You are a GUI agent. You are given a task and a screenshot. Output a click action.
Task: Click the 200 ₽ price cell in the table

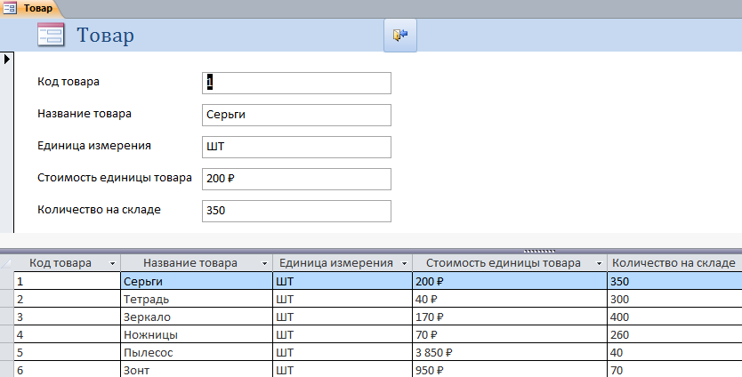point(510,281)
